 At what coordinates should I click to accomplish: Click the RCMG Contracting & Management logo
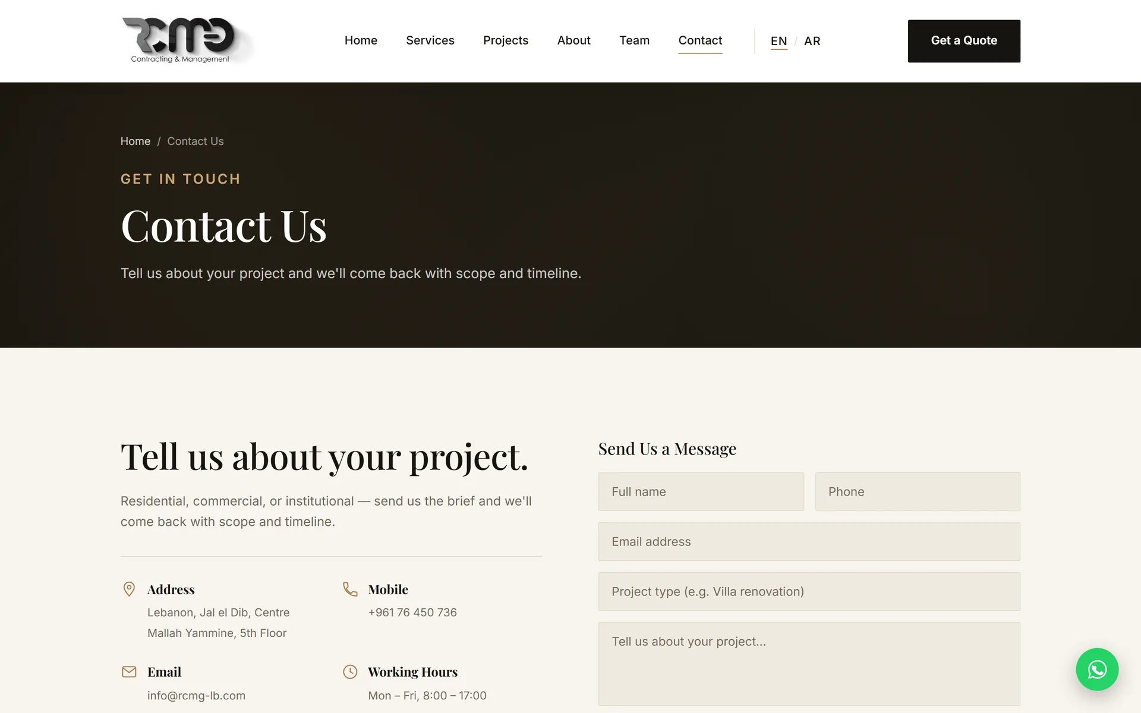tap(187, 40)
